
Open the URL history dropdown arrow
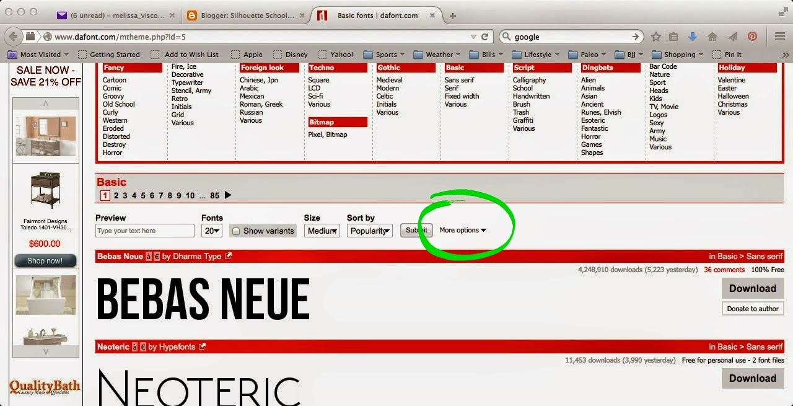473,37
